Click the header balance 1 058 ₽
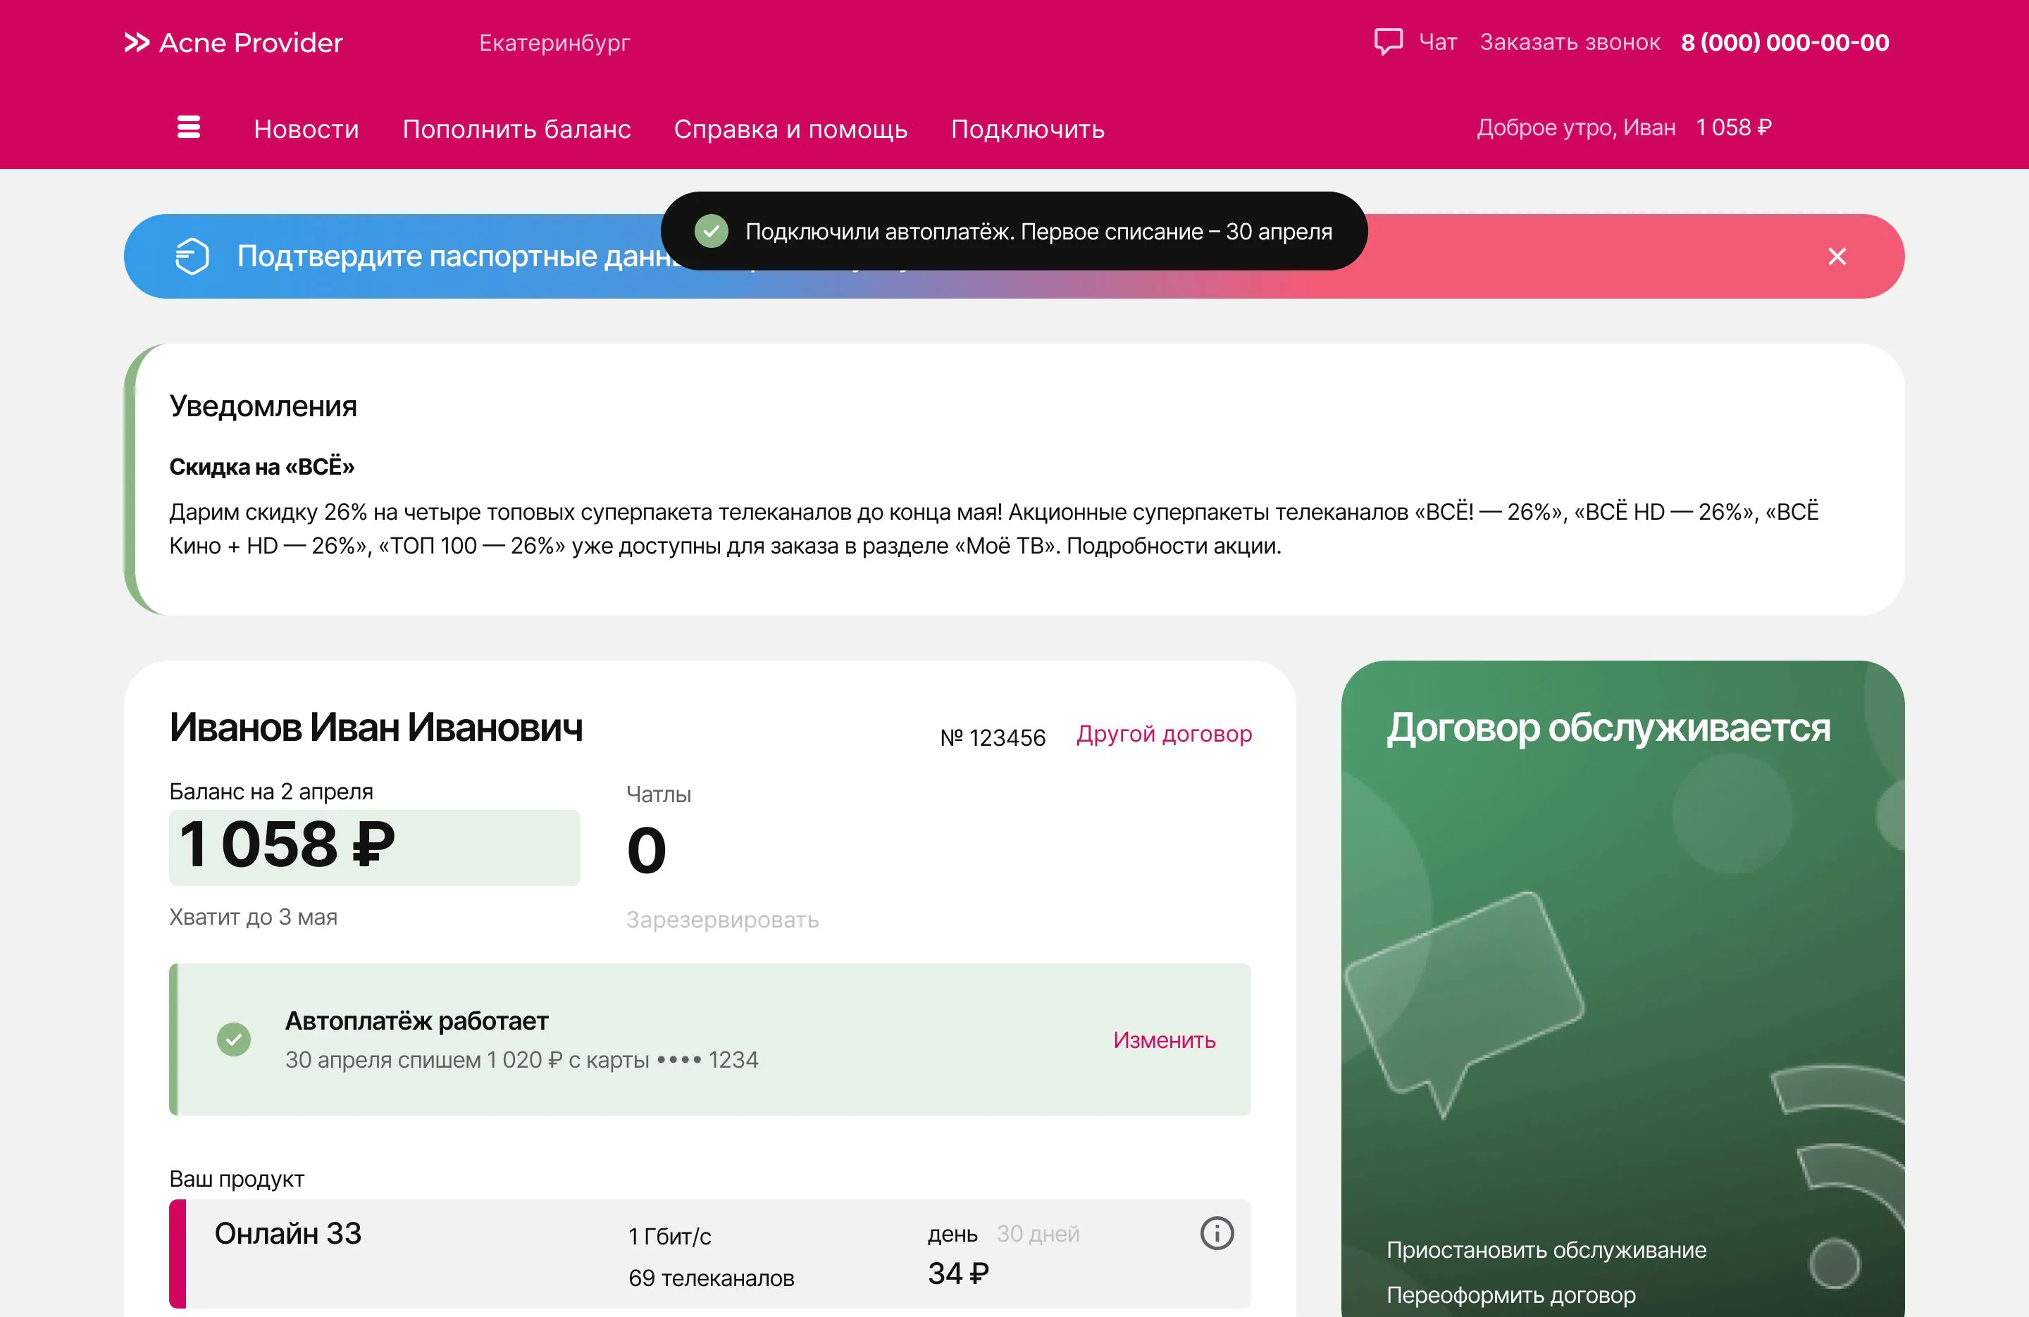Viewport: 2029px width, 1317px height. click(x=1733, y=128)
